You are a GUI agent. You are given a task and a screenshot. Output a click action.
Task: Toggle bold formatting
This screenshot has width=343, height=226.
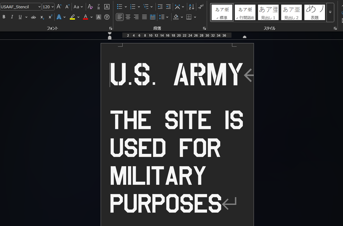point(4,17)
